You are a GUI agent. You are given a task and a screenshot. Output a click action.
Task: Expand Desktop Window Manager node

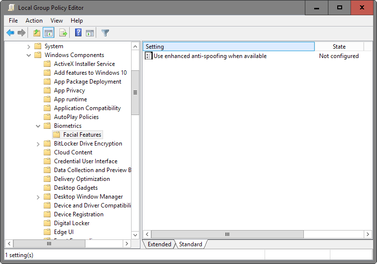pyautogui.click(x=38, y=197)
